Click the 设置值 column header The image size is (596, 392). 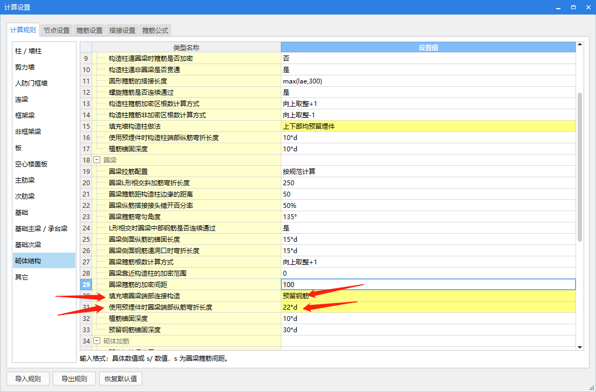click(x=428, y=47)
